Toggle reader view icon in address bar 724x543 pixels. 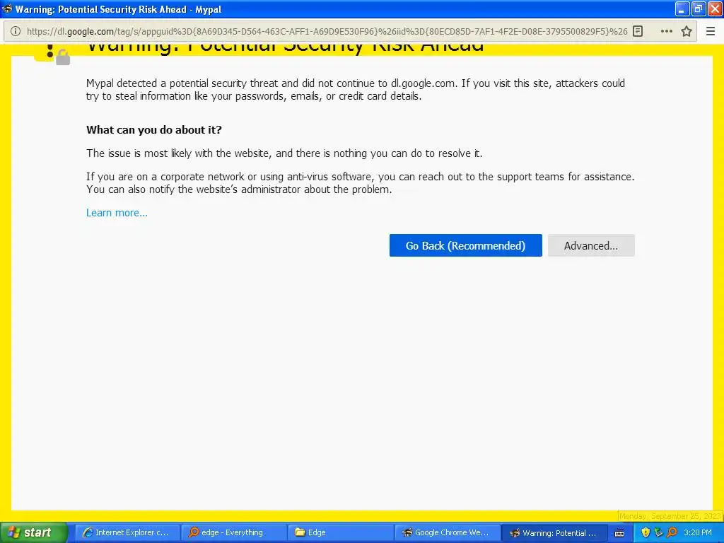point(638,31)
